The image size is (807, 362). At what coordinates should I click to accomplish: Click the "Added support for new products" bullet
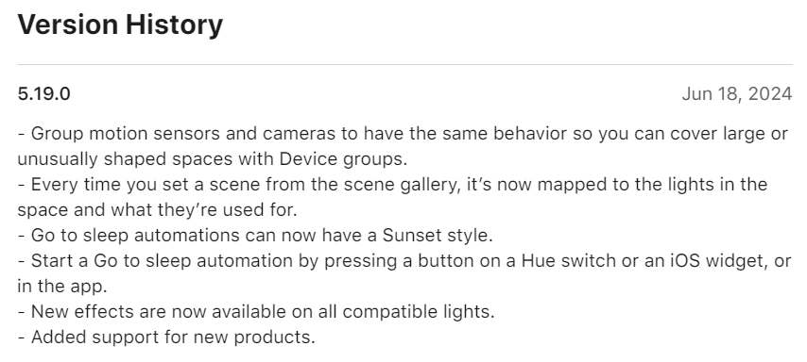[x=166, y=337]
